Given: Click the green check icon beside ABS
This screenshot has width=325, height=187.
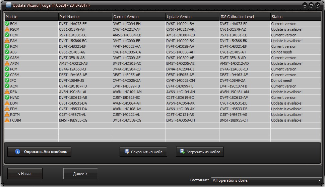Looking at the screenshot, I should click(x=7, y=52).
